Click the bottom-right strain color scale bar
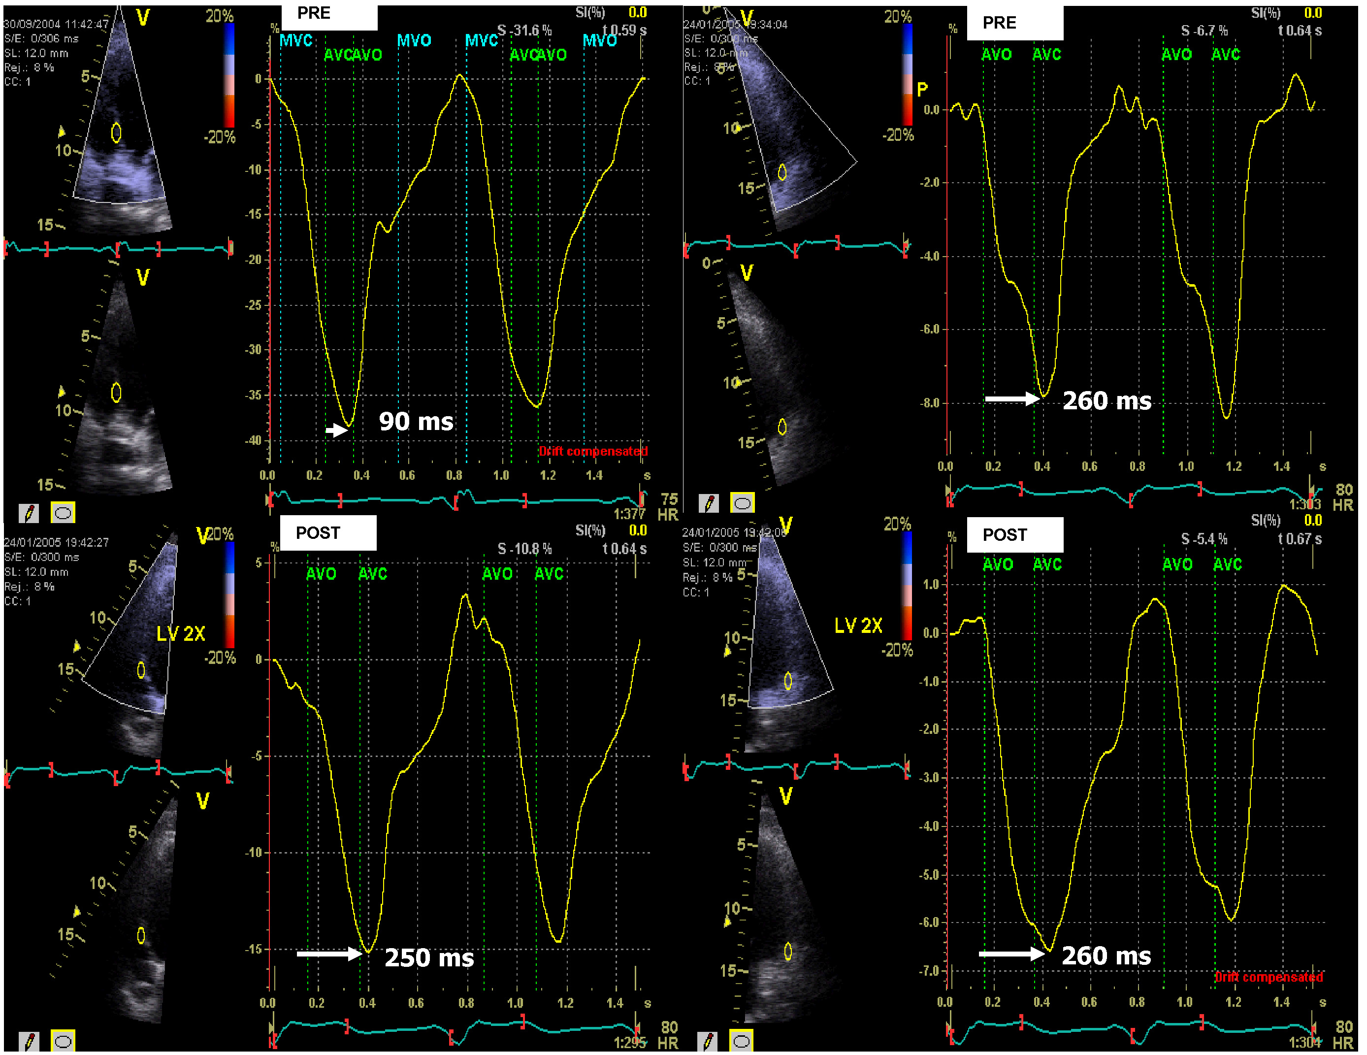1367x1055 pixels. [907, 586]
